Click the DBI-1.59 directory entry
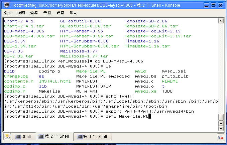This screenshot has height=145, width=227. (15, 41)
